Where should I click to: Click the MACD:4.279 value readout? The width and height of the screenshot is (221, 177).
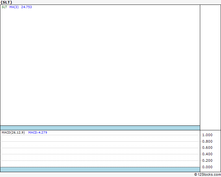(38, 133)
